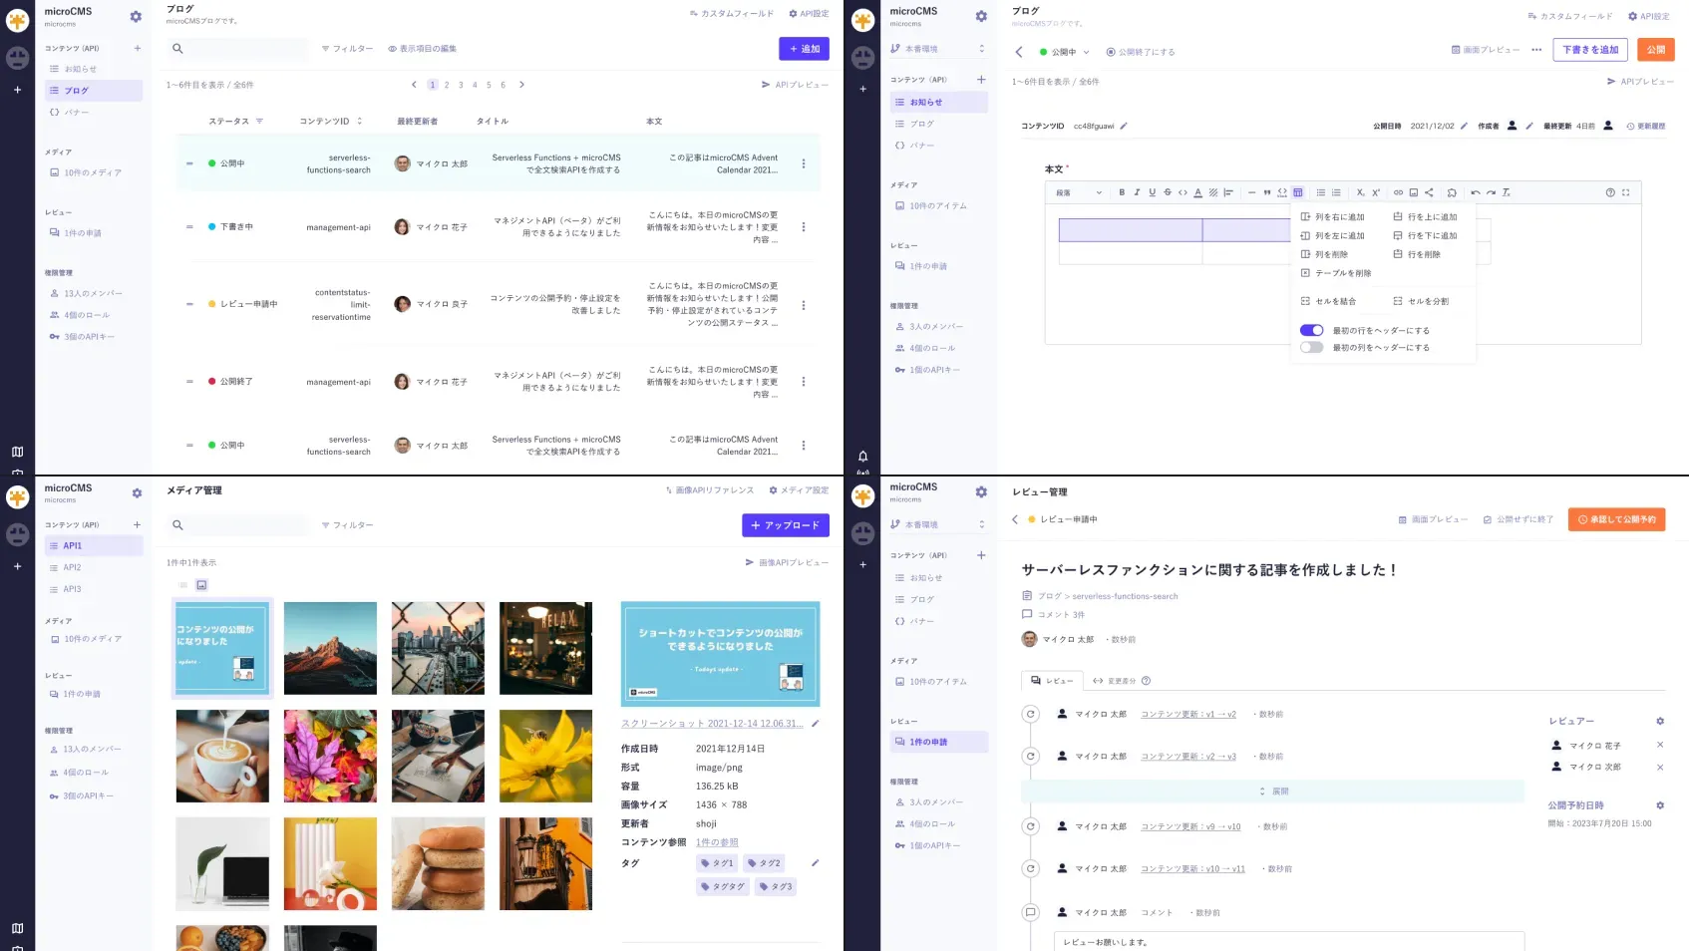Image resolution: width=1689 pixels, height=951 pixels.
Task: Toggle underline in the editor toolbar
Action: click(x=1153, y=192)
